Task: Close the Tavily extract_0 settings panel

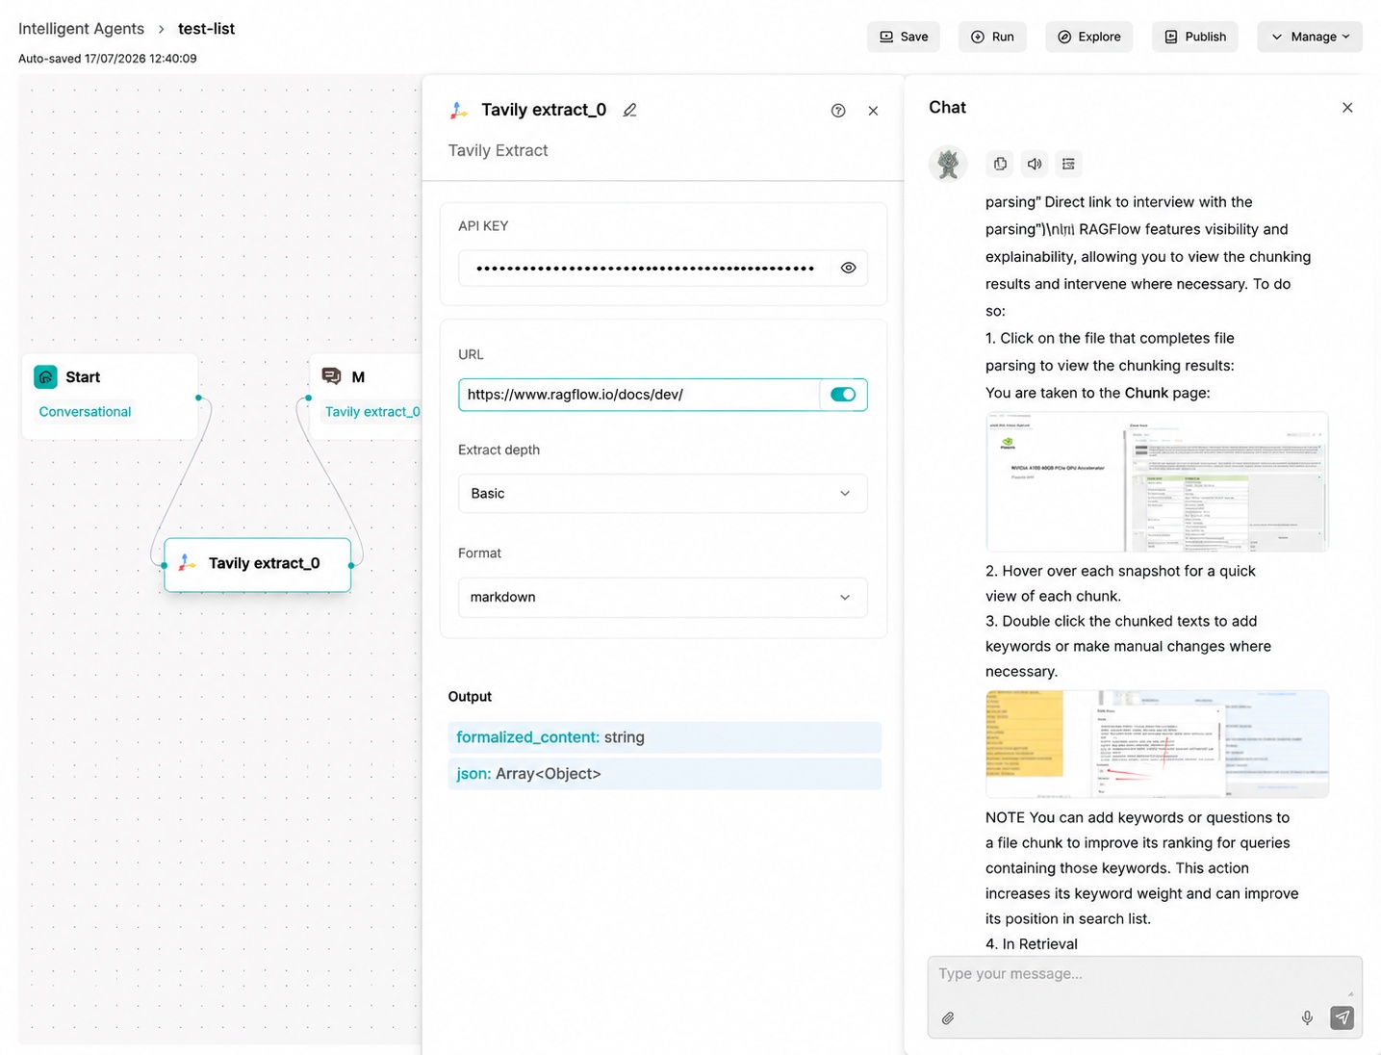Action: click(873, 111)
